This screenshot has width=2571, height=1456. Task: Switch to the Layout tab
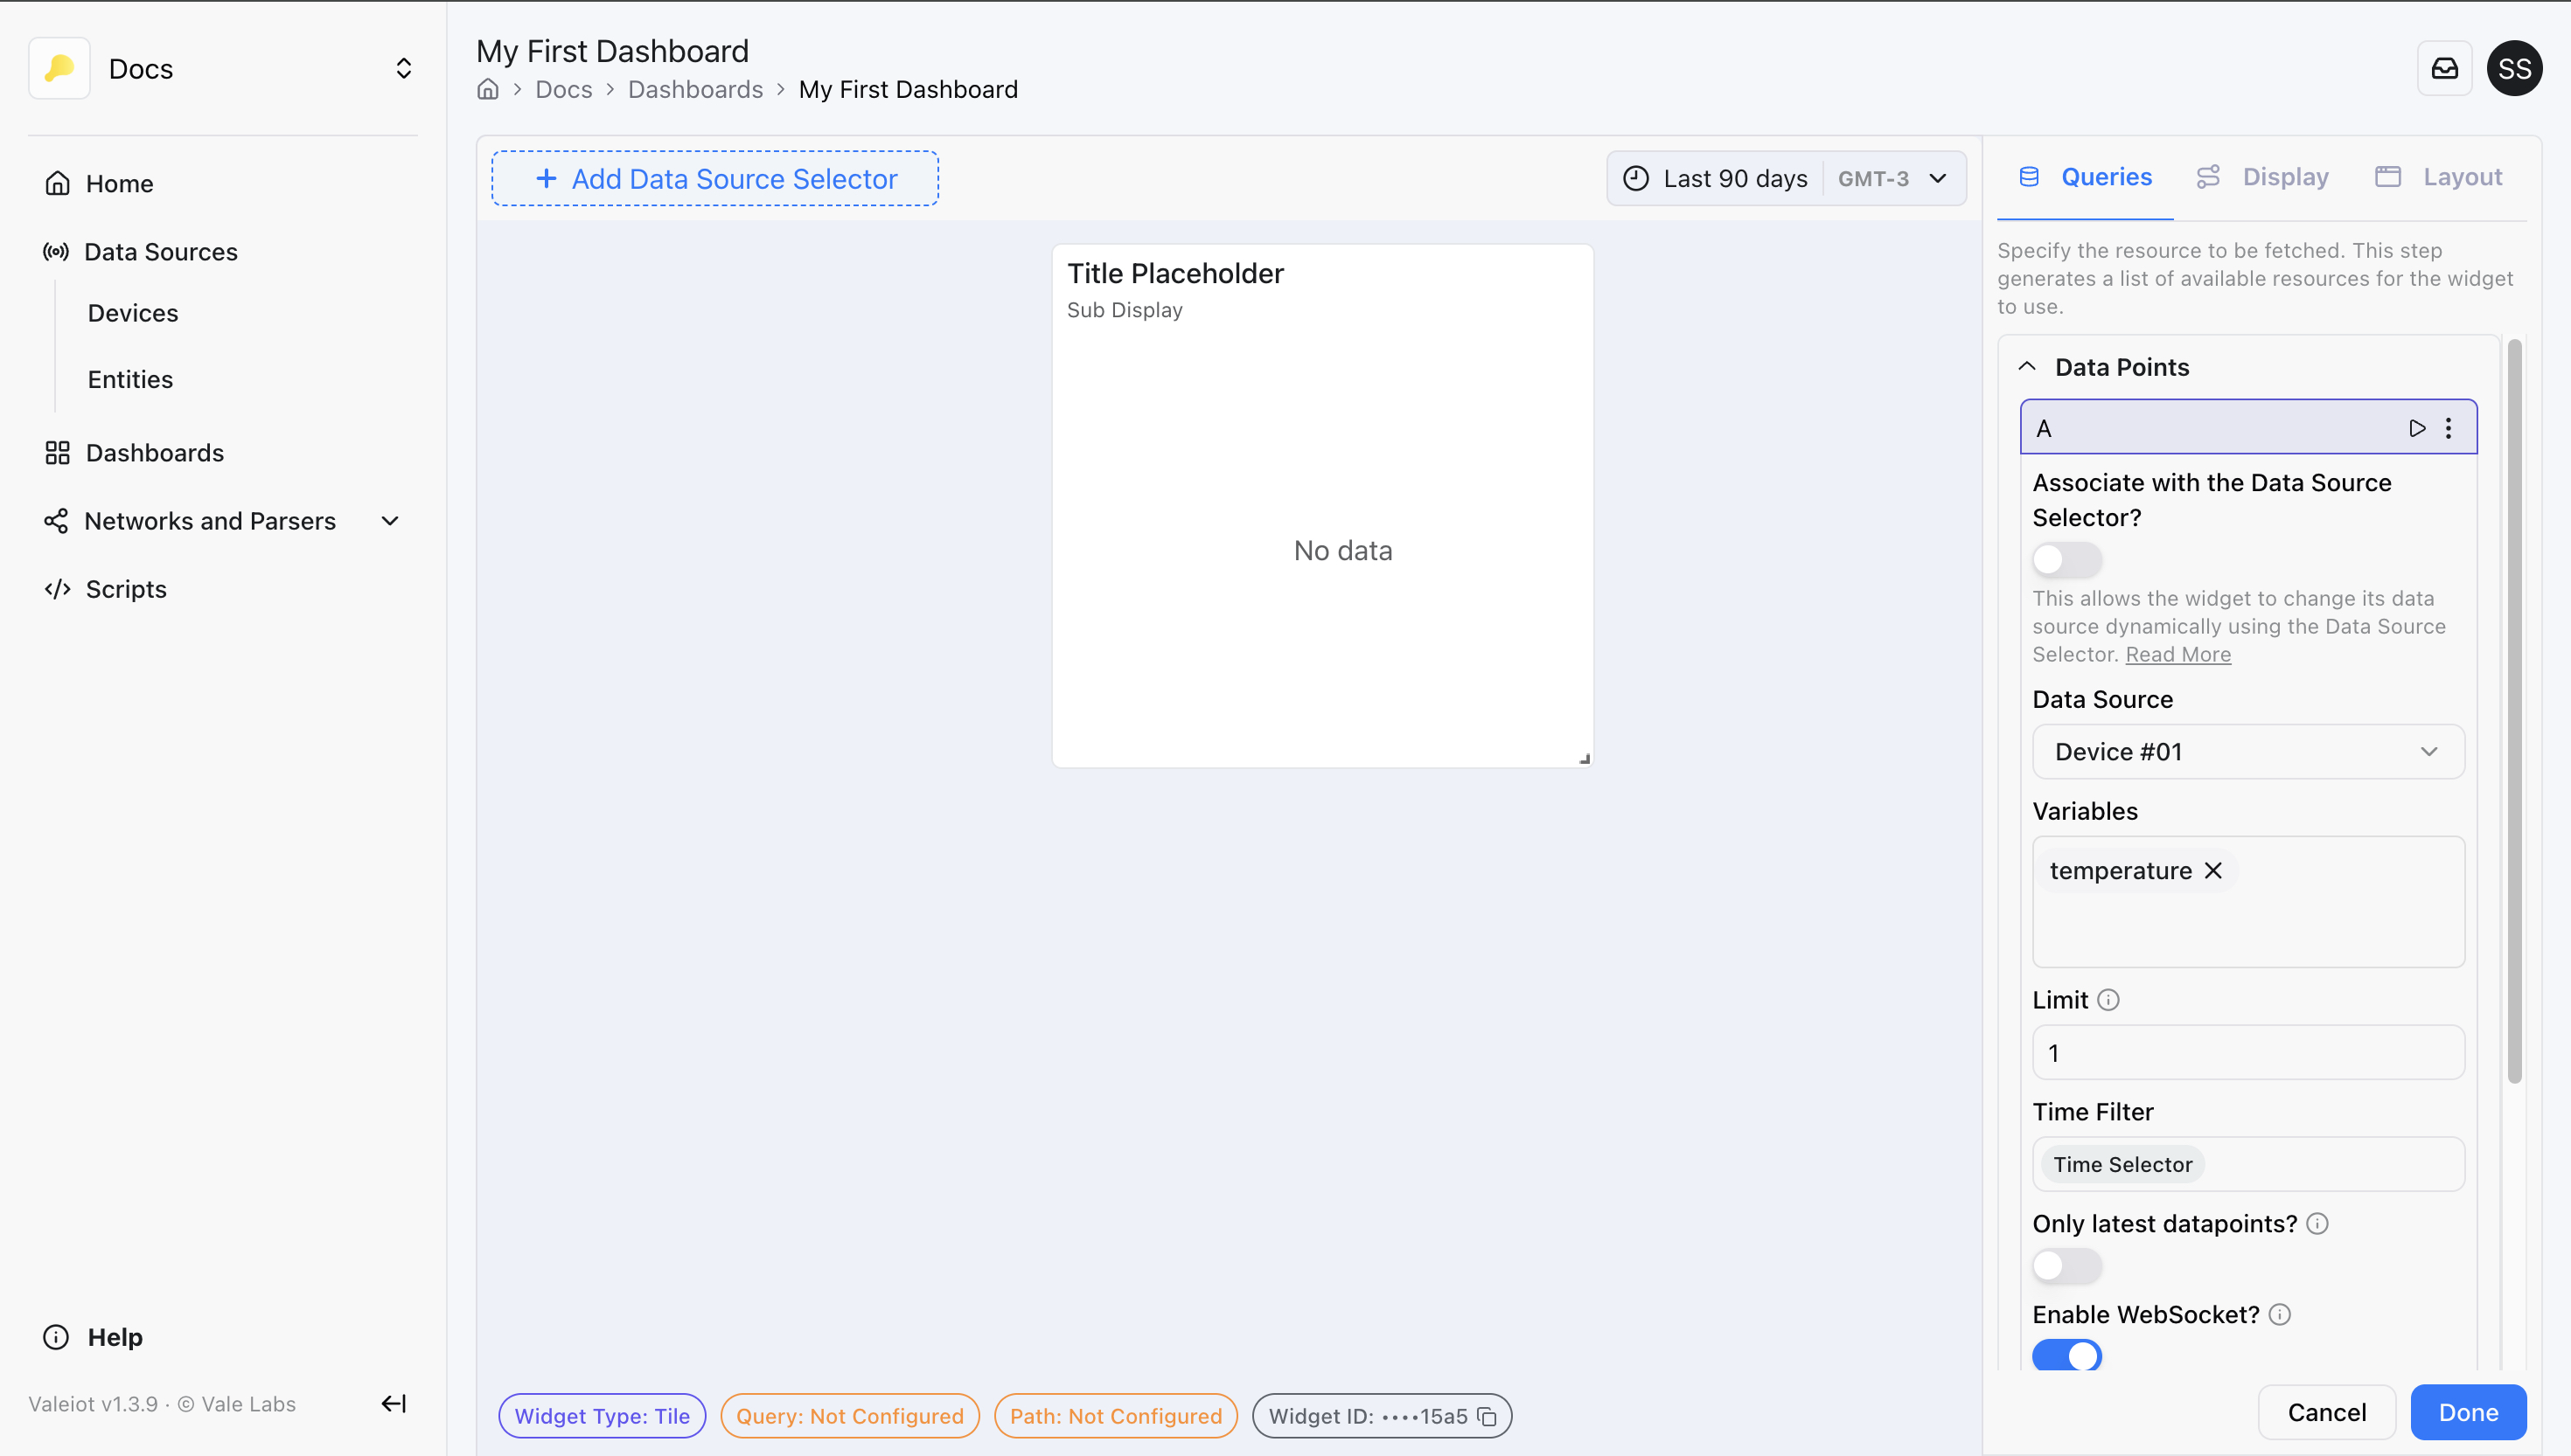2461,176
